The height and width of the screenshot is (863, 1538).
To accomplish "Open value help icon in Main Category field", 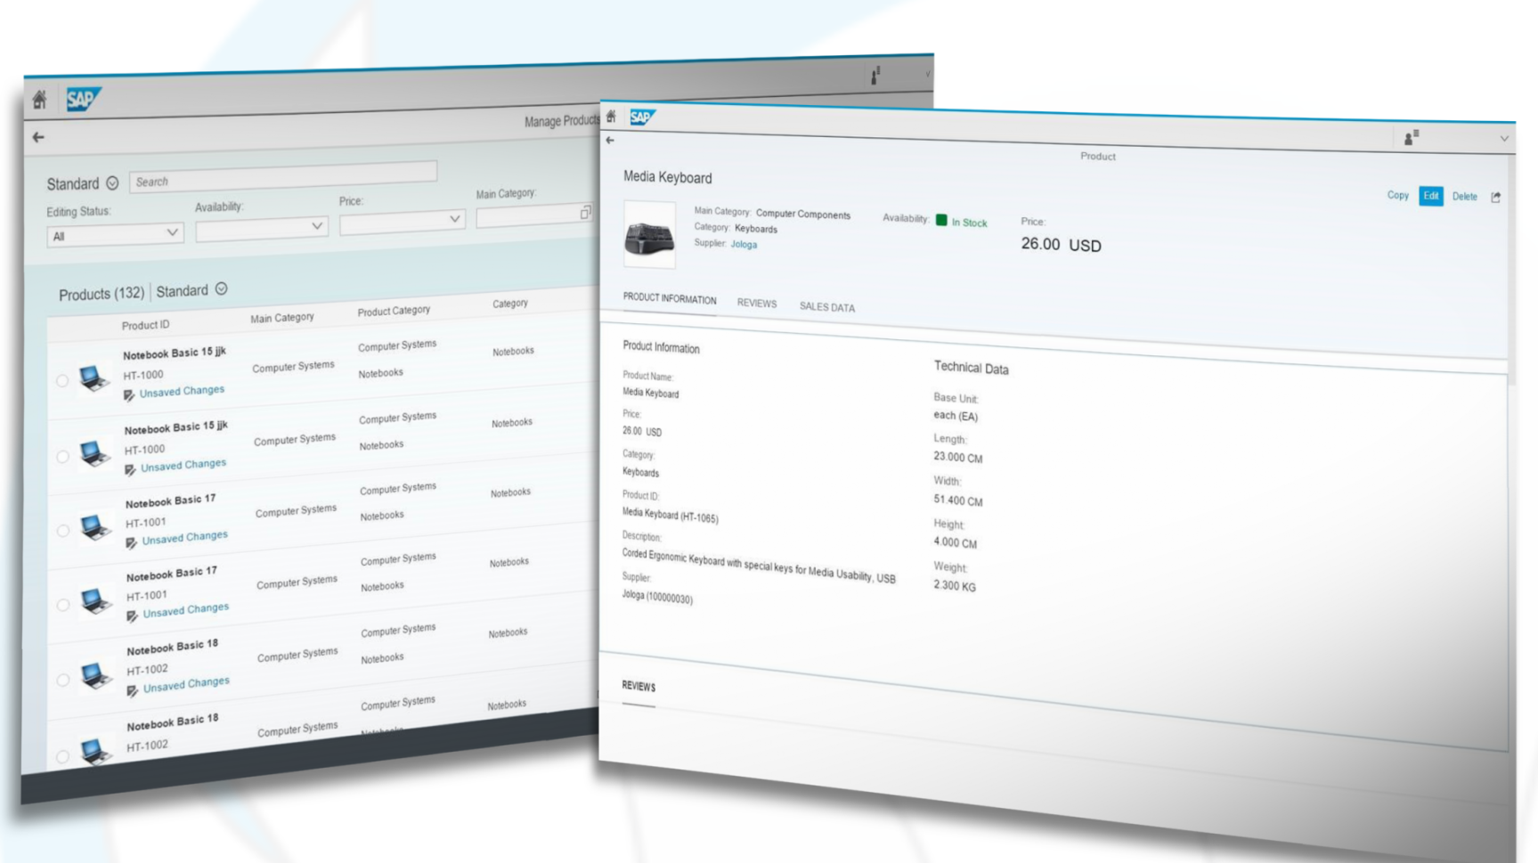I will [585, 213].
